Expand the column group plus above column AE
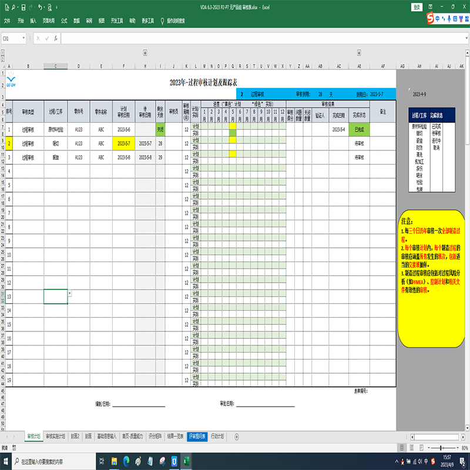470x470 pixels. (359, 53)
